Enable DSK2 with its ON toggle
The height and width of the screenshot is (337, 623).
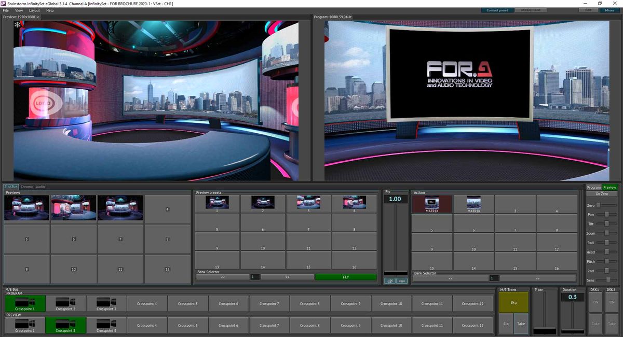point(611,302)
